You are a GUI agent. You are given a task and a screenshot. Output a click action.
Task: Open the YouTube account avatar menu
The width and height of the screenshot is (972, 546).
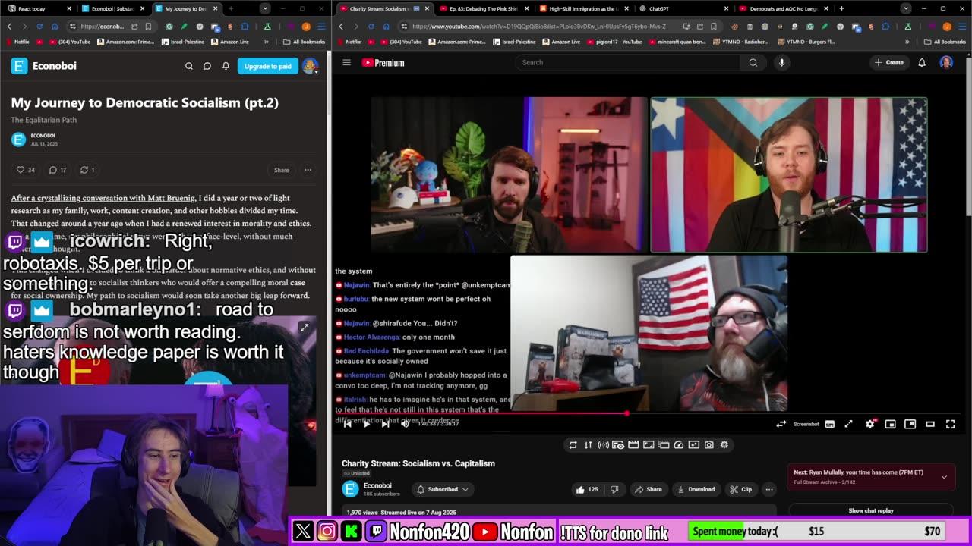coord(946,62)
